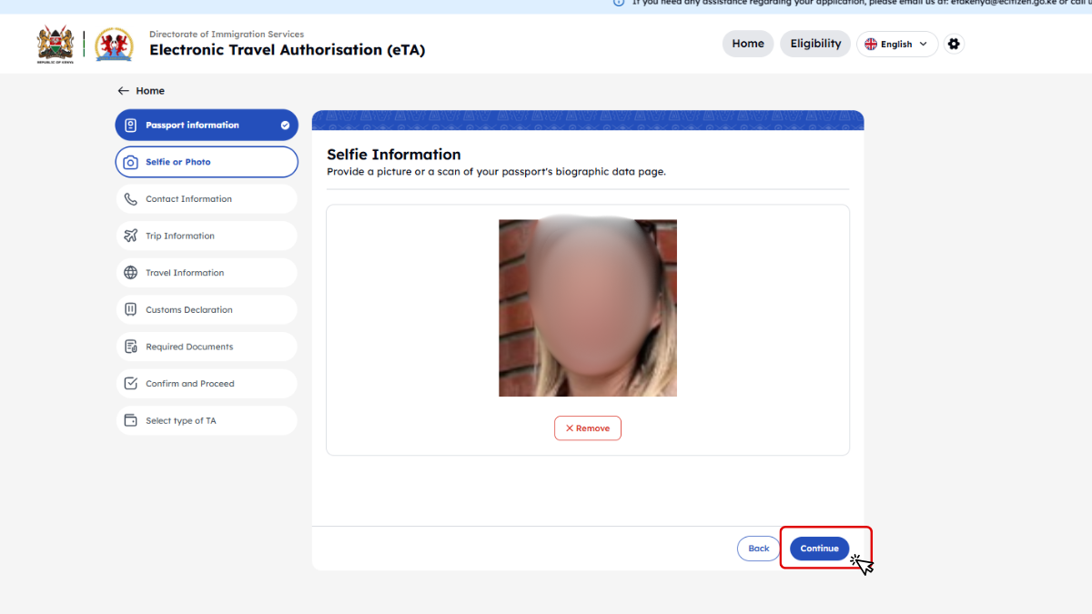This screenshot has width=1092, height=614.
Task: Click the Select type of TA wallet icon
Action: click(x=130, y=421)
